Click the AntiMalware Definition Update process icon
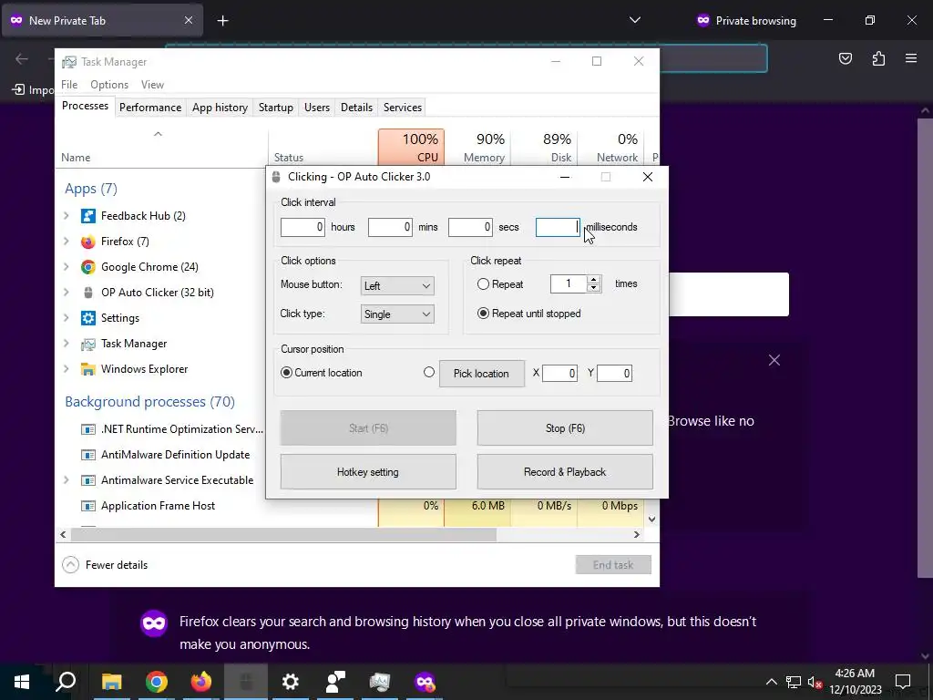Image resolution: width=933 pixels, height=700 pixels. coord(88,455)
